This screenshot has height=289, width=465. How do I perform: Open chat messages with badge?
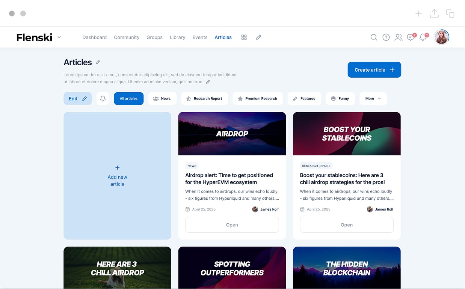coord(411,37)
